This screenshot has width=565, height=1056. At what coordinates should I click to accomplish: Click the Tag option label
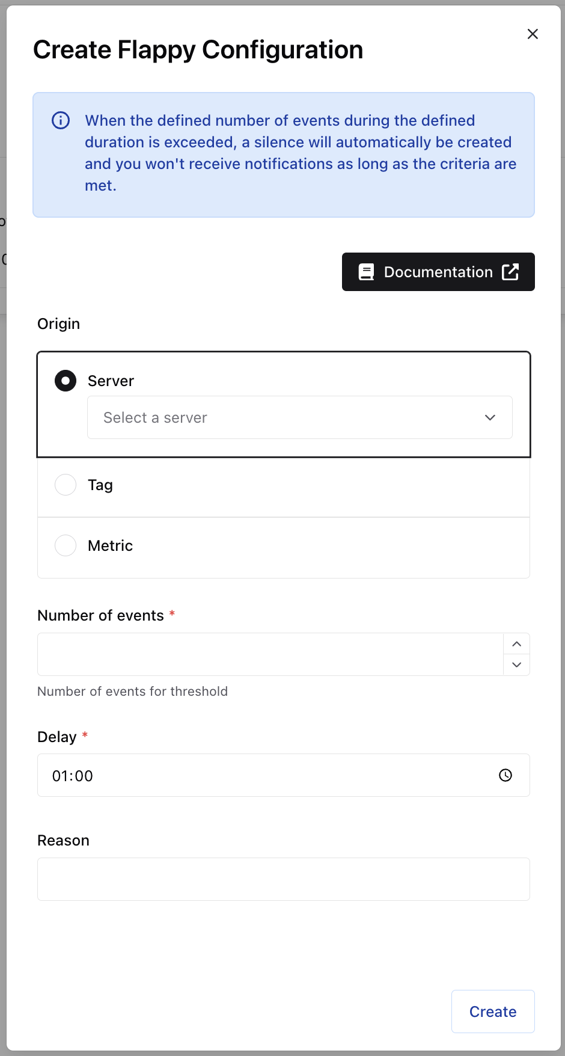click(x=100, y=485)
